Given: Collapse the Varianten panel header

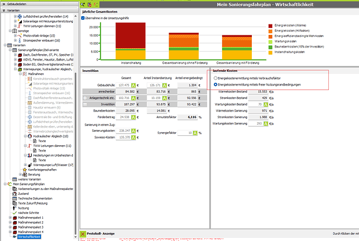Looking at the screenshot, I should click(x=40, y=10).
